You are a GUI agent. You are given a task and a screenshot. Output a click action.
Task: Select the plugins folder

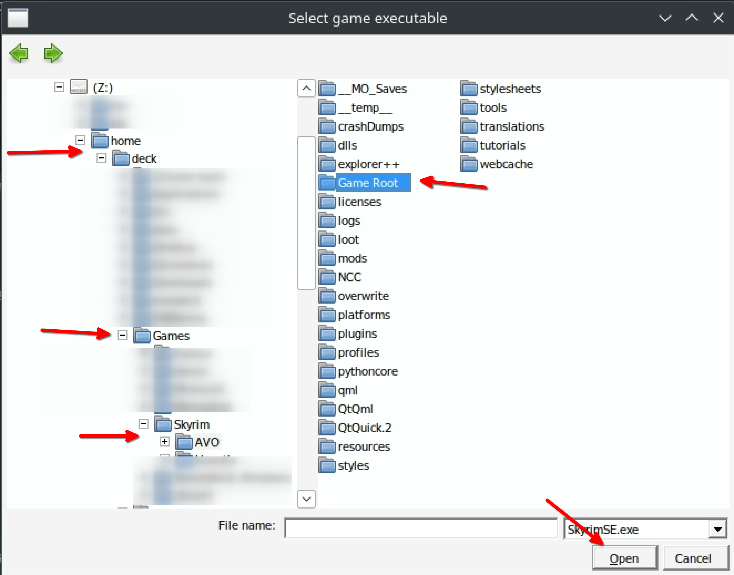tap(357, 334)
